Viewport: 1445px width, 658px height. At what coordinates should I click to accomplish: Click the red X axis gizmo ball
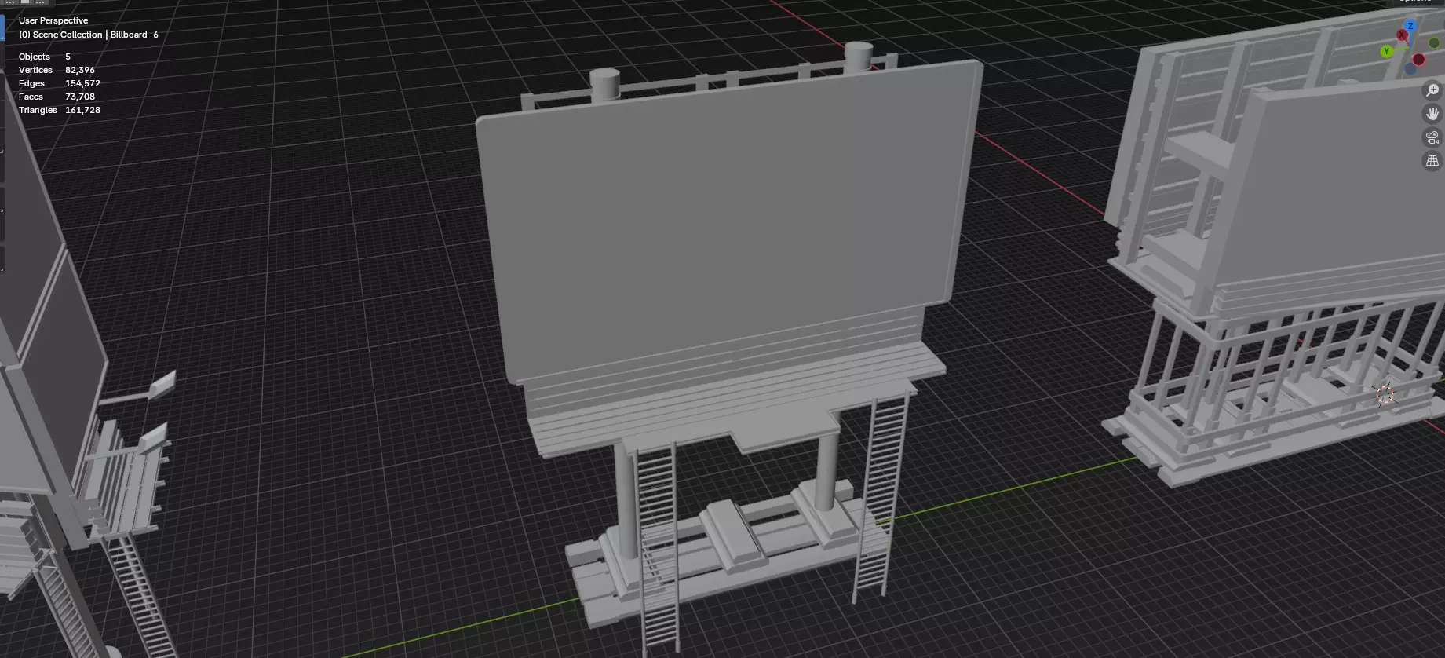[1402, 35]
